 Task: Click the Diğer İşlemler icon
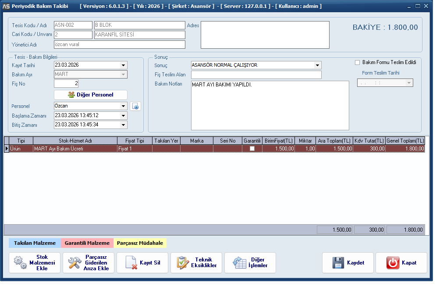pos(239,262)
